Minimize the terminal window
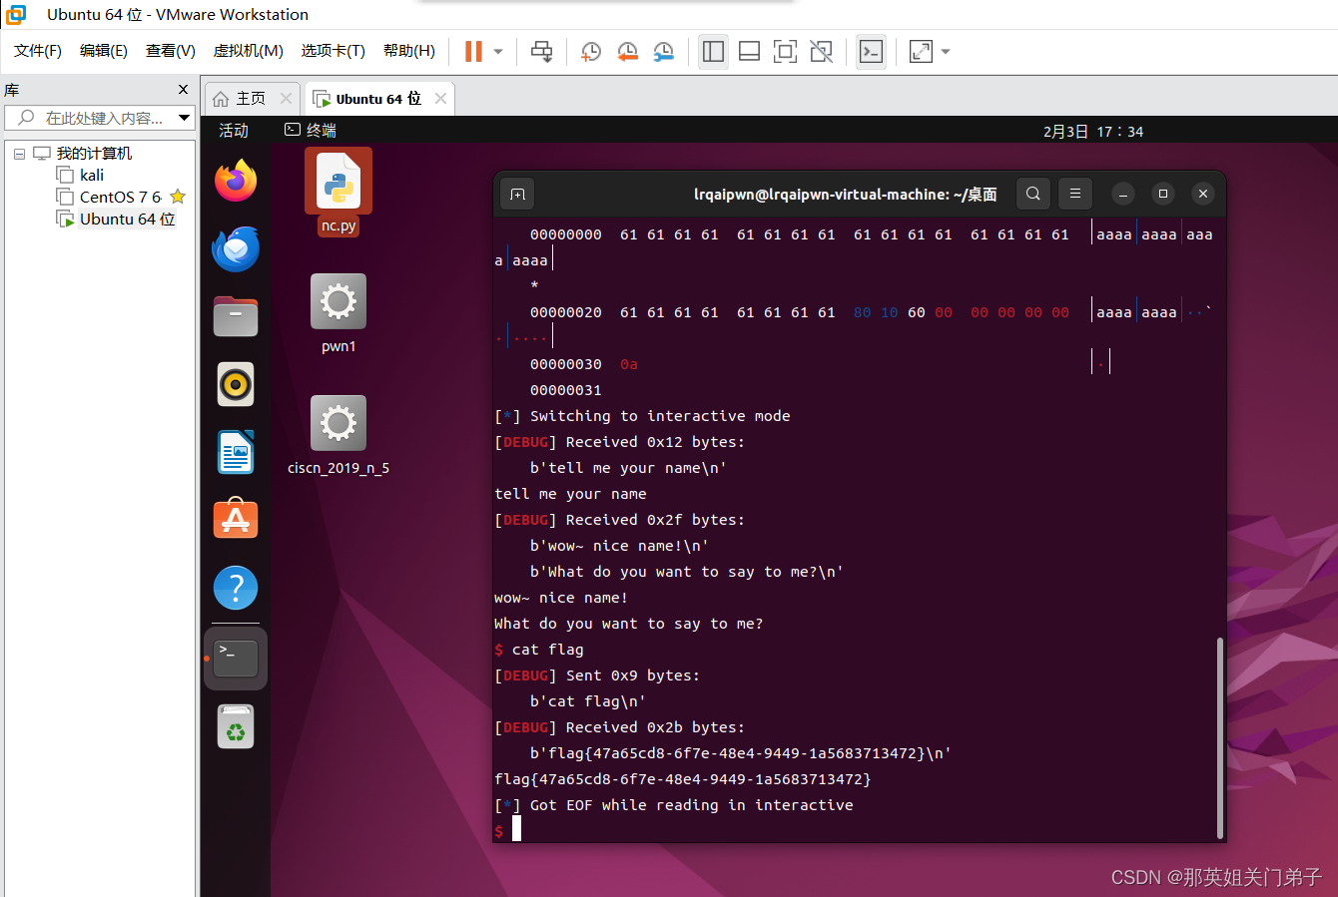Screen dimensions: 1338x897 click(1123, 194)
